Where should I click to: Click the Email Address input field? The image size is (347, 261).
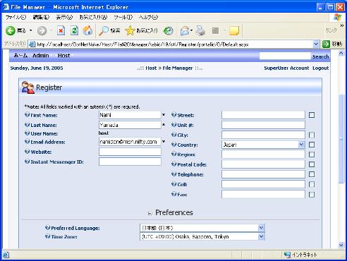130,142
